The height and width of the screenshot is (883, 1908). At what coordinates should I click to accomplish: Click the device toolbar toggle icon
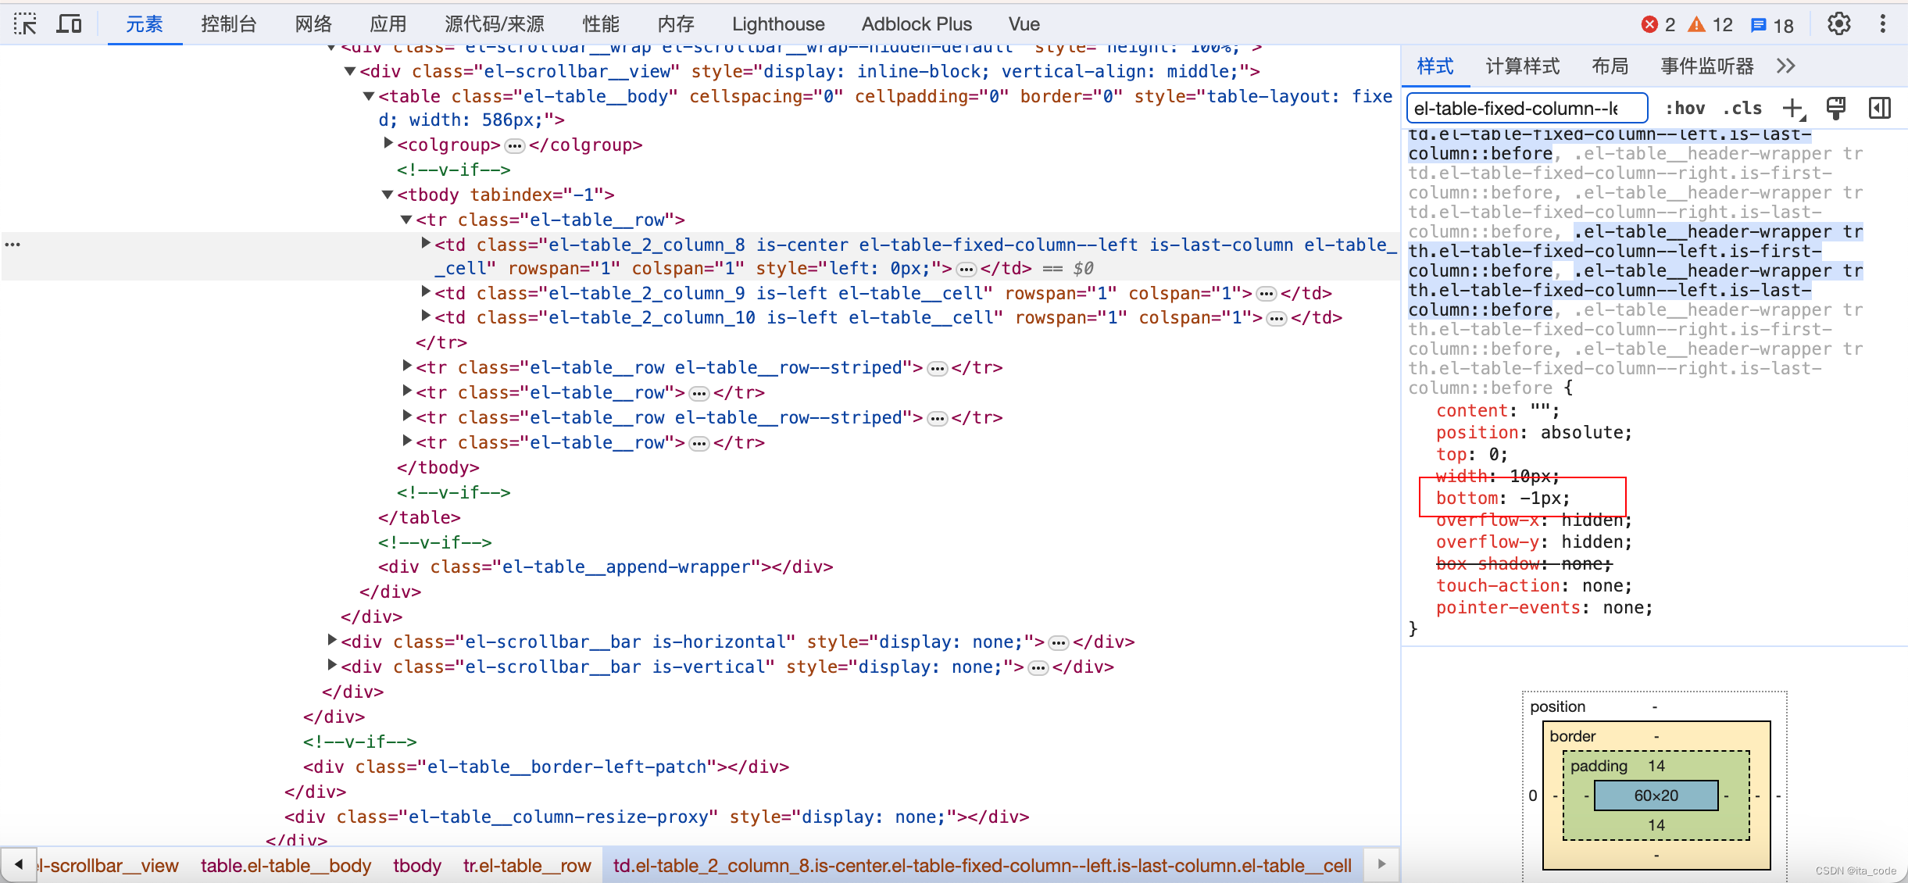pos(70,22)
